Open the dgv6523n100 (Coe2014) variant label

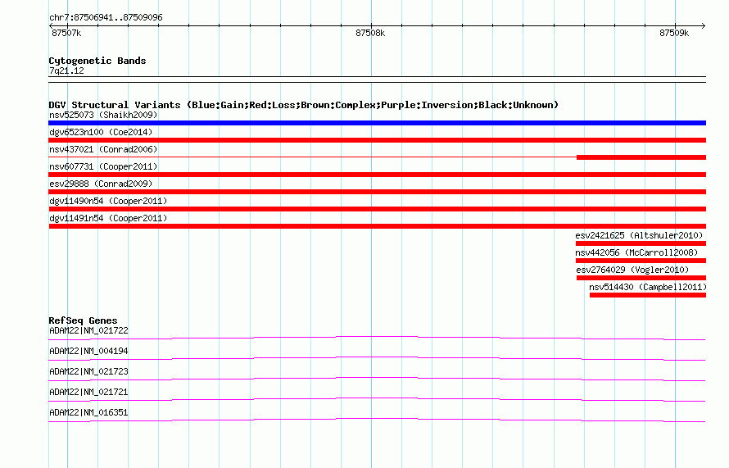tap(101, 132)
